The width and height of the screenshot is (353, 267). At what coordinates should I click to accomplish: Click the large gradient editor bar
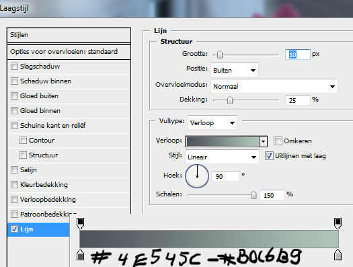pyautogui.click(x=209, y=239)
